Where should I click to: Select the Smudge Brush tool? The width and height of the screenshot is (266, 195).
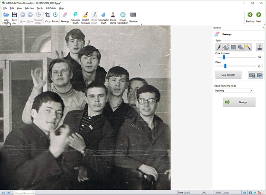(x=76, y=15)
